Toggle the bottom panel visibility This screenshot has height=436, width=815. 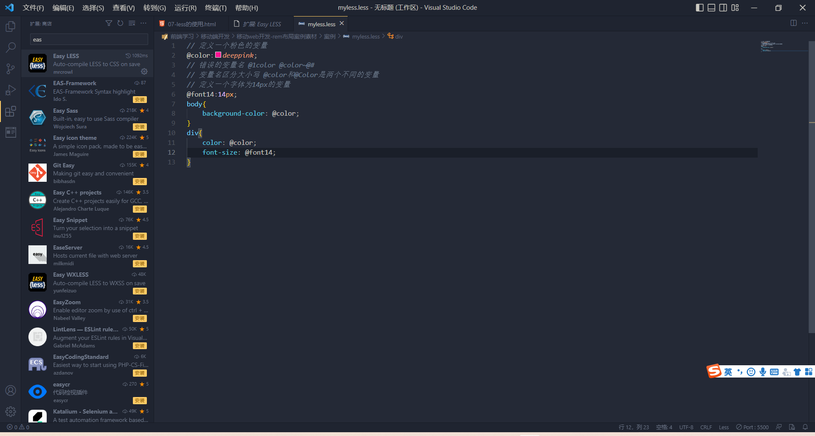point(711,8)
